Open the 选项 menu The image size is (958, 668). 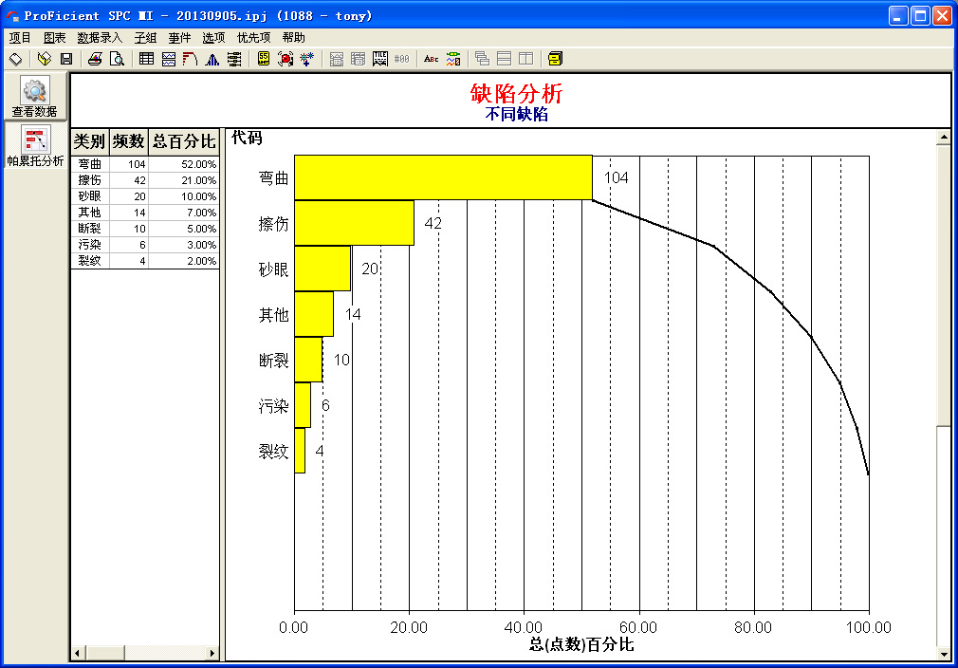coord(213,38)
